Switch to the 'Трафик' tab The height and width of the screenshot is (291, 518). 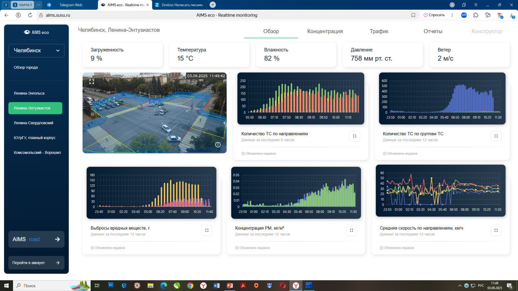379,31
